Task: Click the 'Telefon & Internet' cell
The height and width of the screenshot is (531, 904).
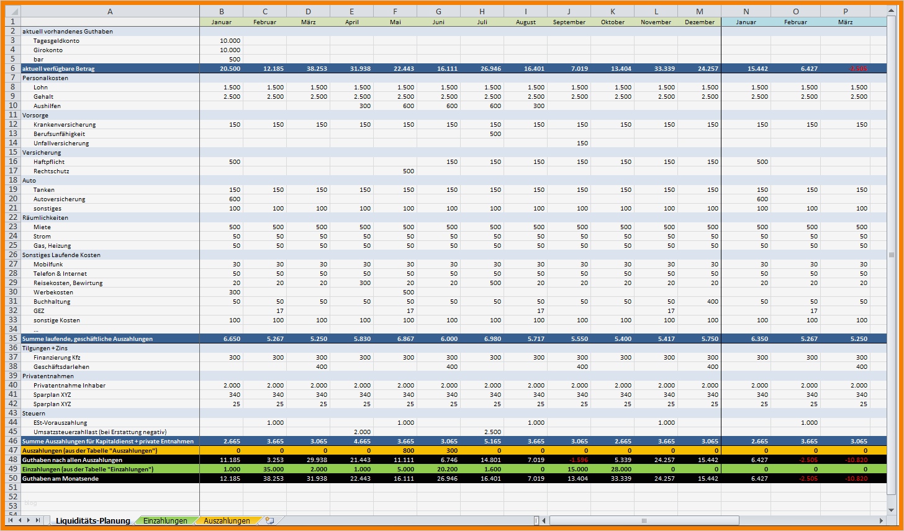Action: pos(110,273)
